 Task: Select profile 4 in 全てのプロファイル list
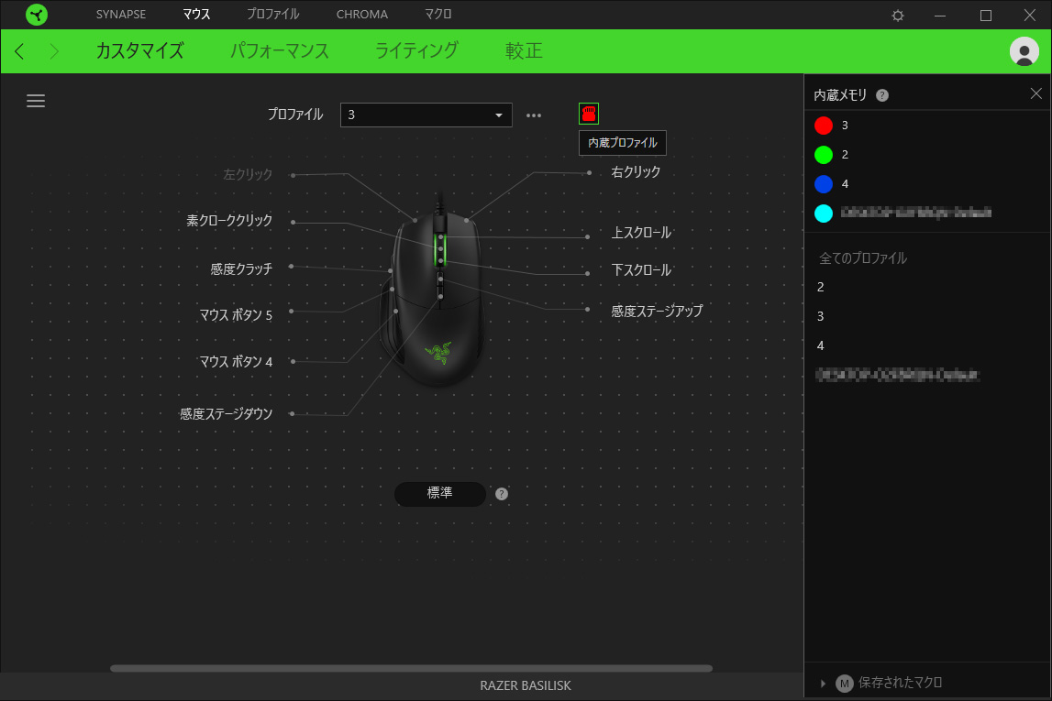tap(821, 345)
